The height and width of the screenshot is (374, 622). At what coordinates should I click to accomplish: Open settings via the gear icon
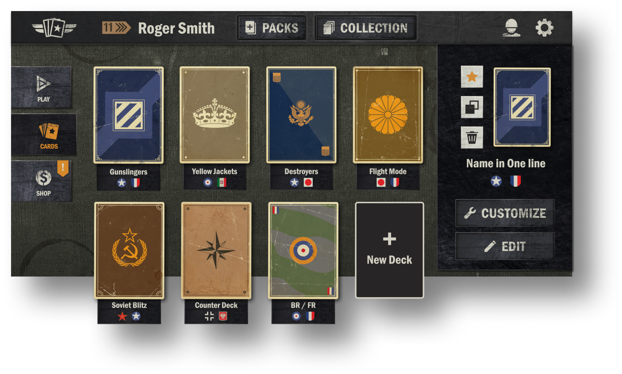pyautogui.click(x=544, y=28)
